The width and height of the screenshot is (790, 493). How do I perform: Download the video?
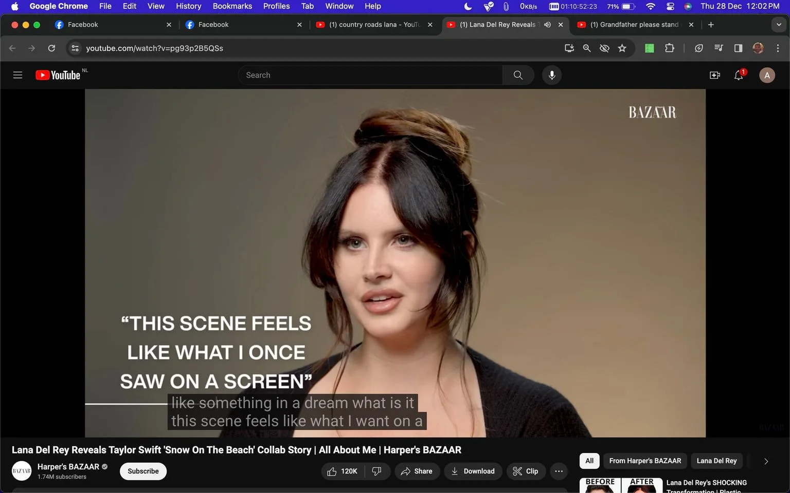click(473, 471)
